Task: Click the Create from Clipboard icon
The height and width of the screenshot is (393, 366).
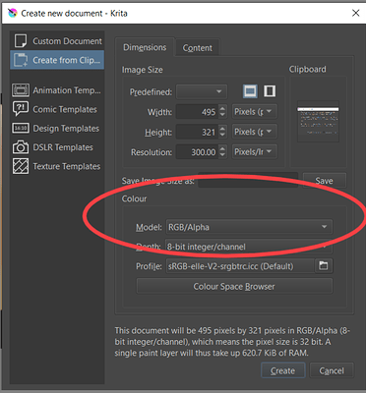Action: 21,60
